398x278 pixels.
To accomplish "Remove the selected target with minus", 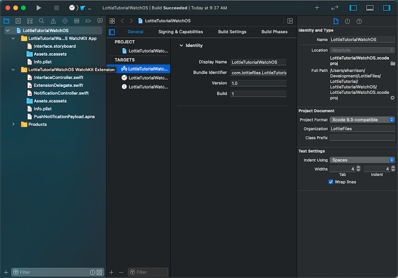I will pyautogui.click(x=121, y=272).
